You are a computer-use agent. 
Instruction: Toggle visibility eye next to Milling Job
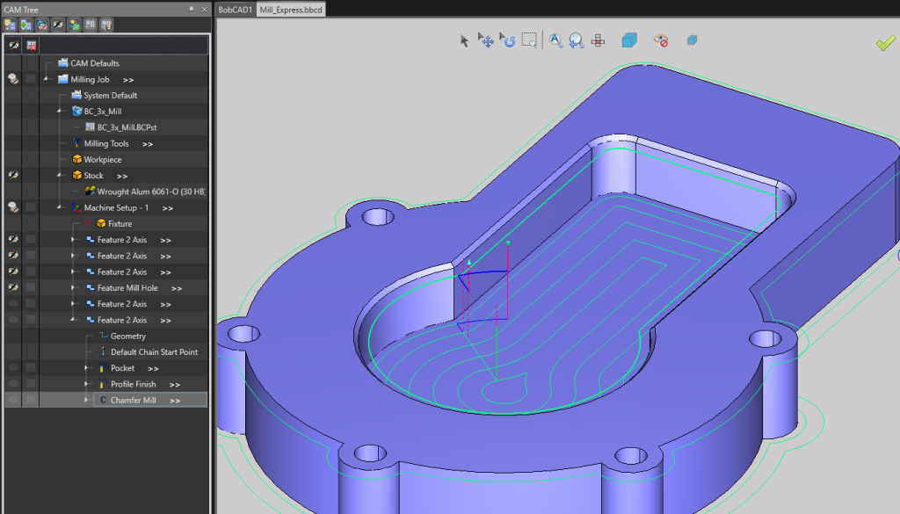(x=11, y=78)
